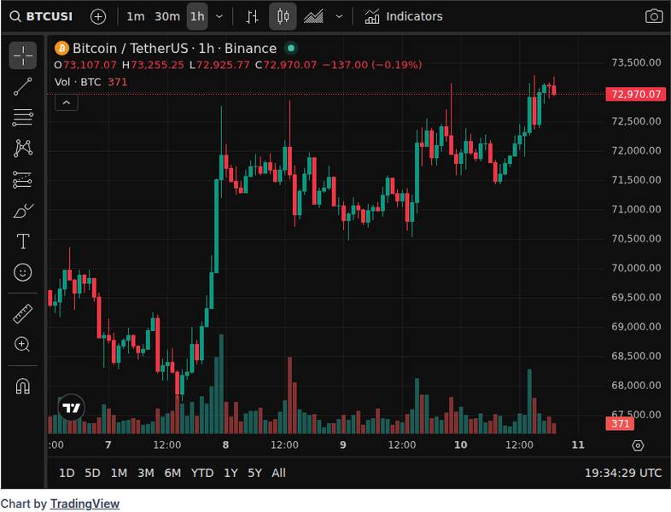The image size is (671, 512).
Task: Click the compare or add symbol plus icon
Action: pos(98,17)
